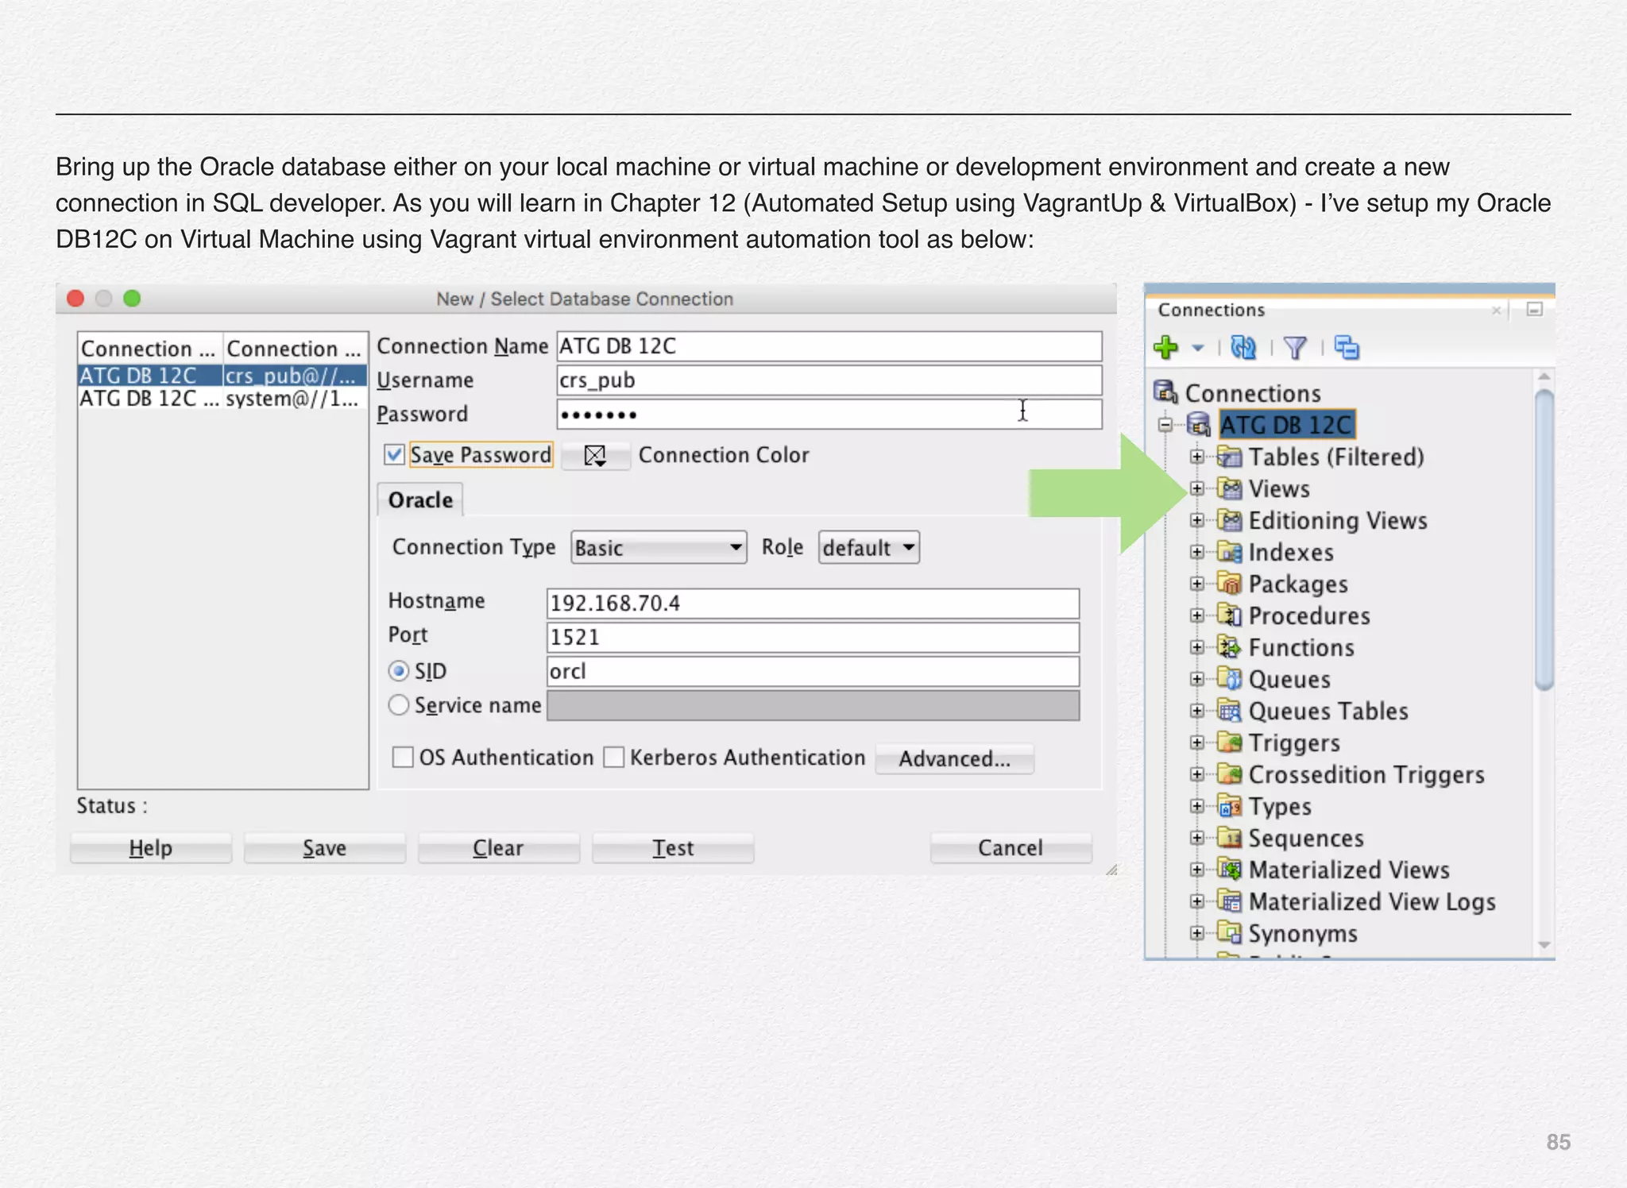This screenshot has width=1627, height=1188.
Task: Refresh connections using the blue arrows icon
Action: tap(1243, 347)
